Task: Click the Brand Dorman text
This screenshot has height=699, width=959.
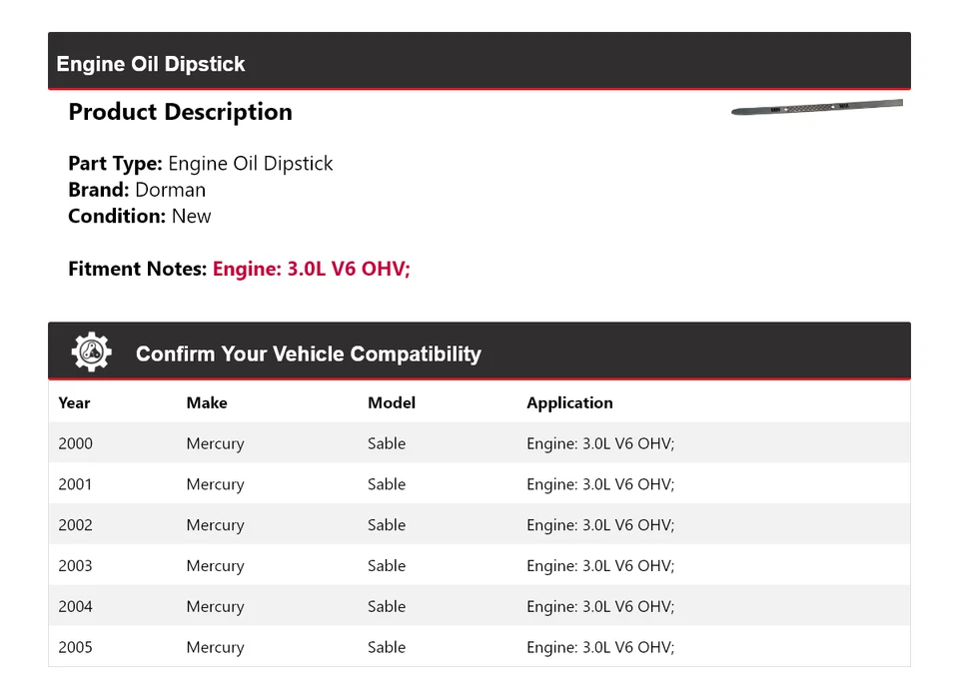Action: tap(137, 190)
